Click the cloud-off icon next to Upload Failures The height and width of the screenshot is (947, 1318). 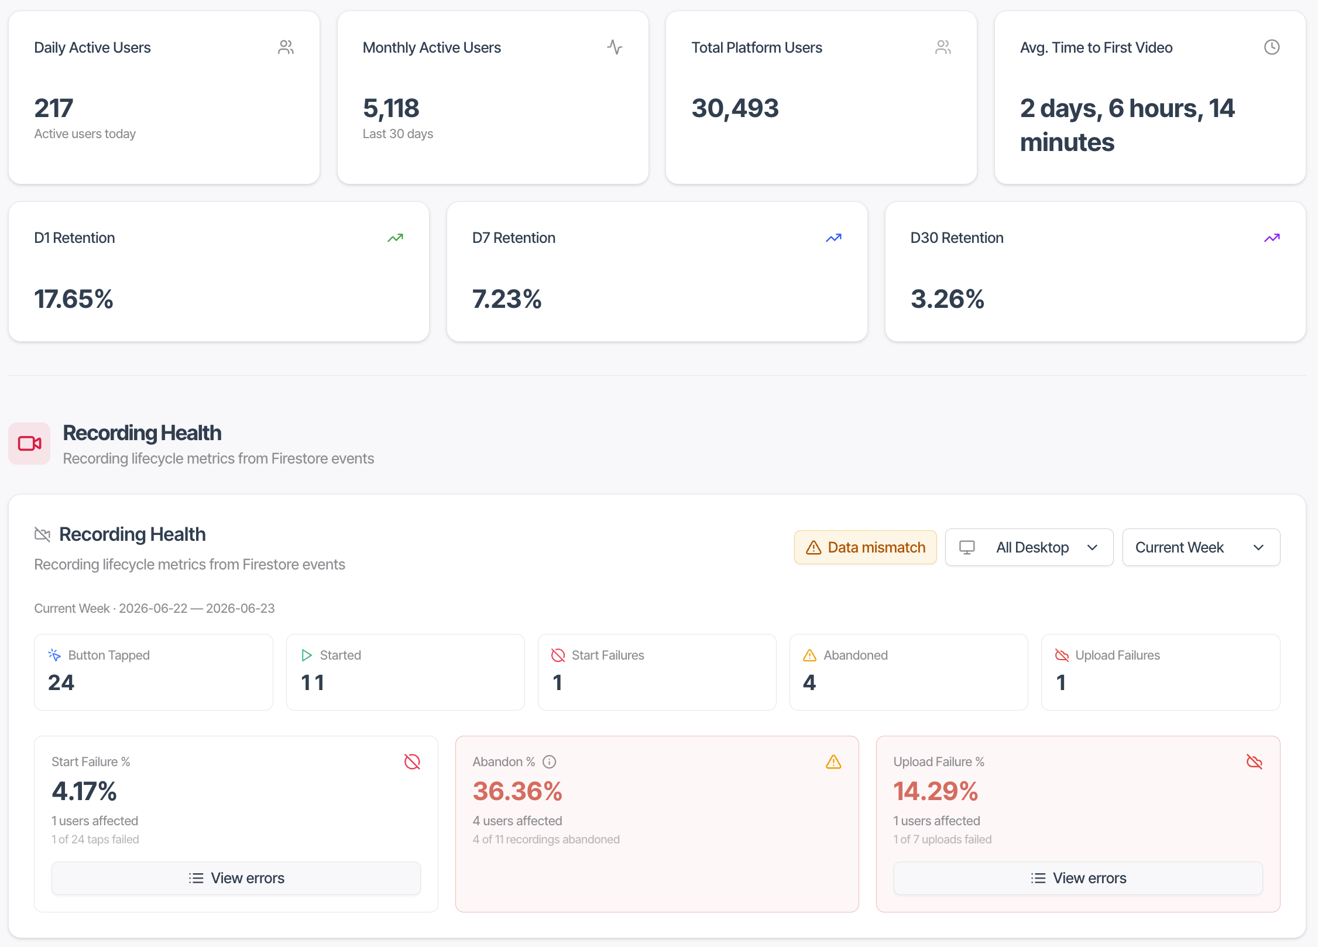[1062, 655]
